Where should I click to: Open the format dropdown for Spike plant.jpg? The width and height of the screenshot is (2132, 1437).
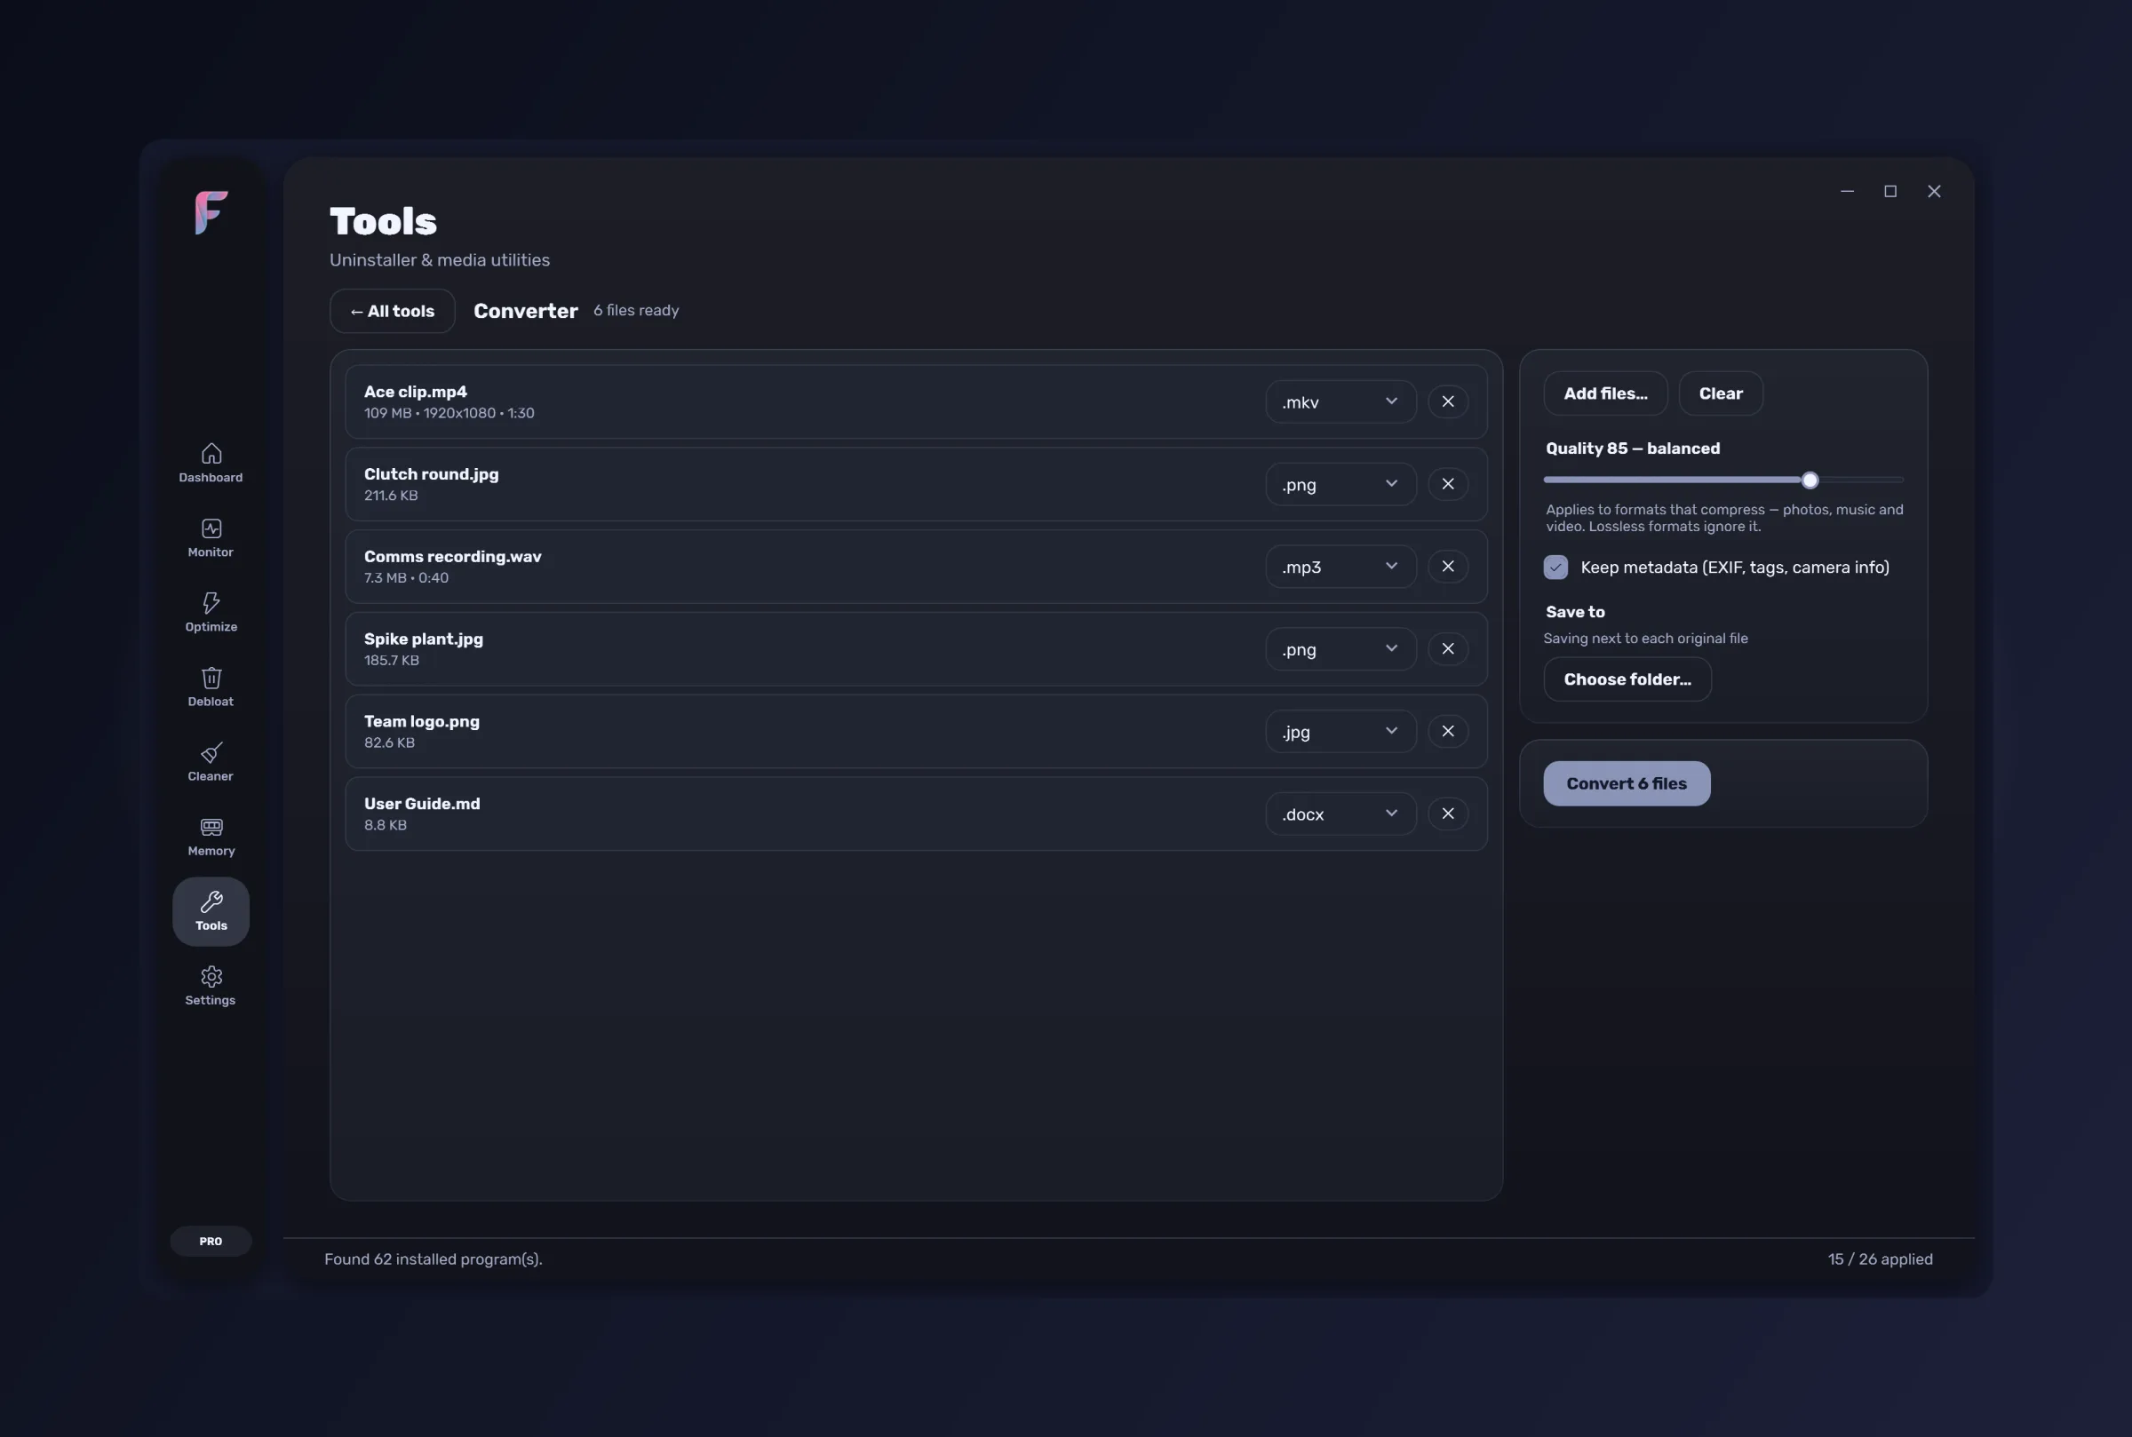[1340, 649]
